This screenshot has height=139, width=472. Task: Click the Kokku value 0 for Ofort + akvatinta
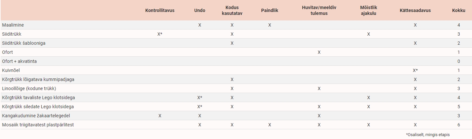pyautogui.click(x=458, y=61)
